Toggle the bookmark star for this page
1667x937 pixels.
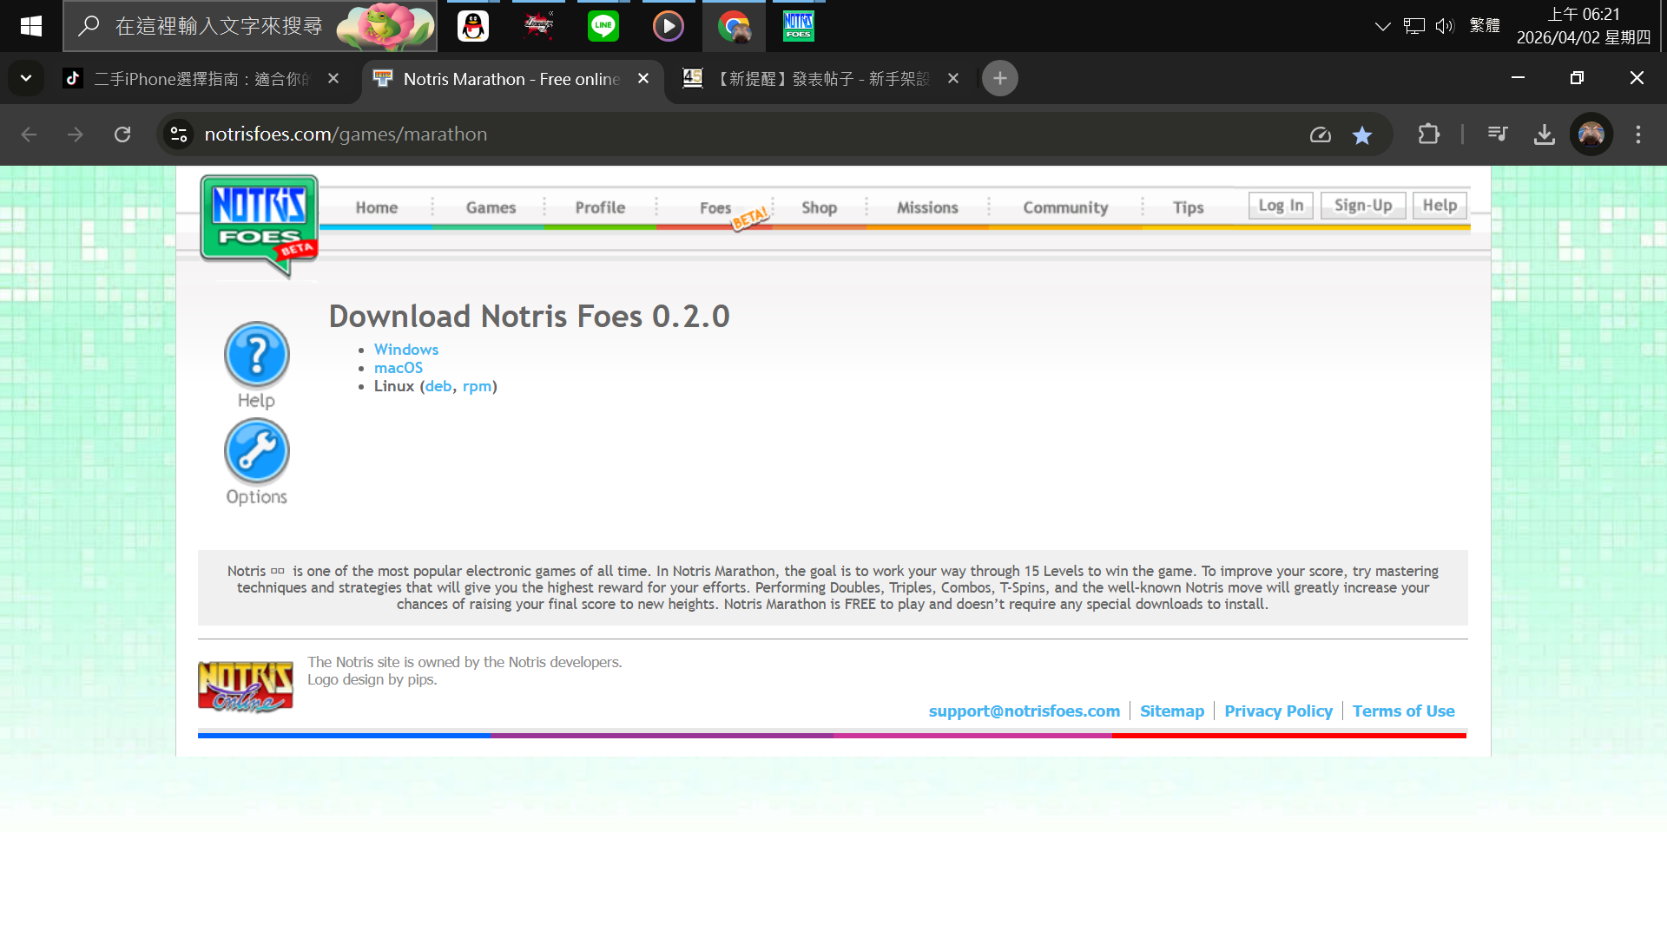click(1362, 134)
